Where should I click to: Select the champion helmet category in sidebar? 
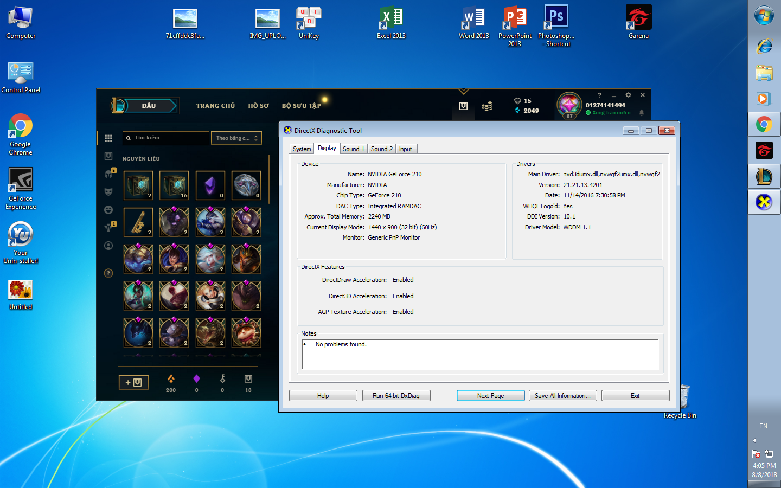[108, 174]
